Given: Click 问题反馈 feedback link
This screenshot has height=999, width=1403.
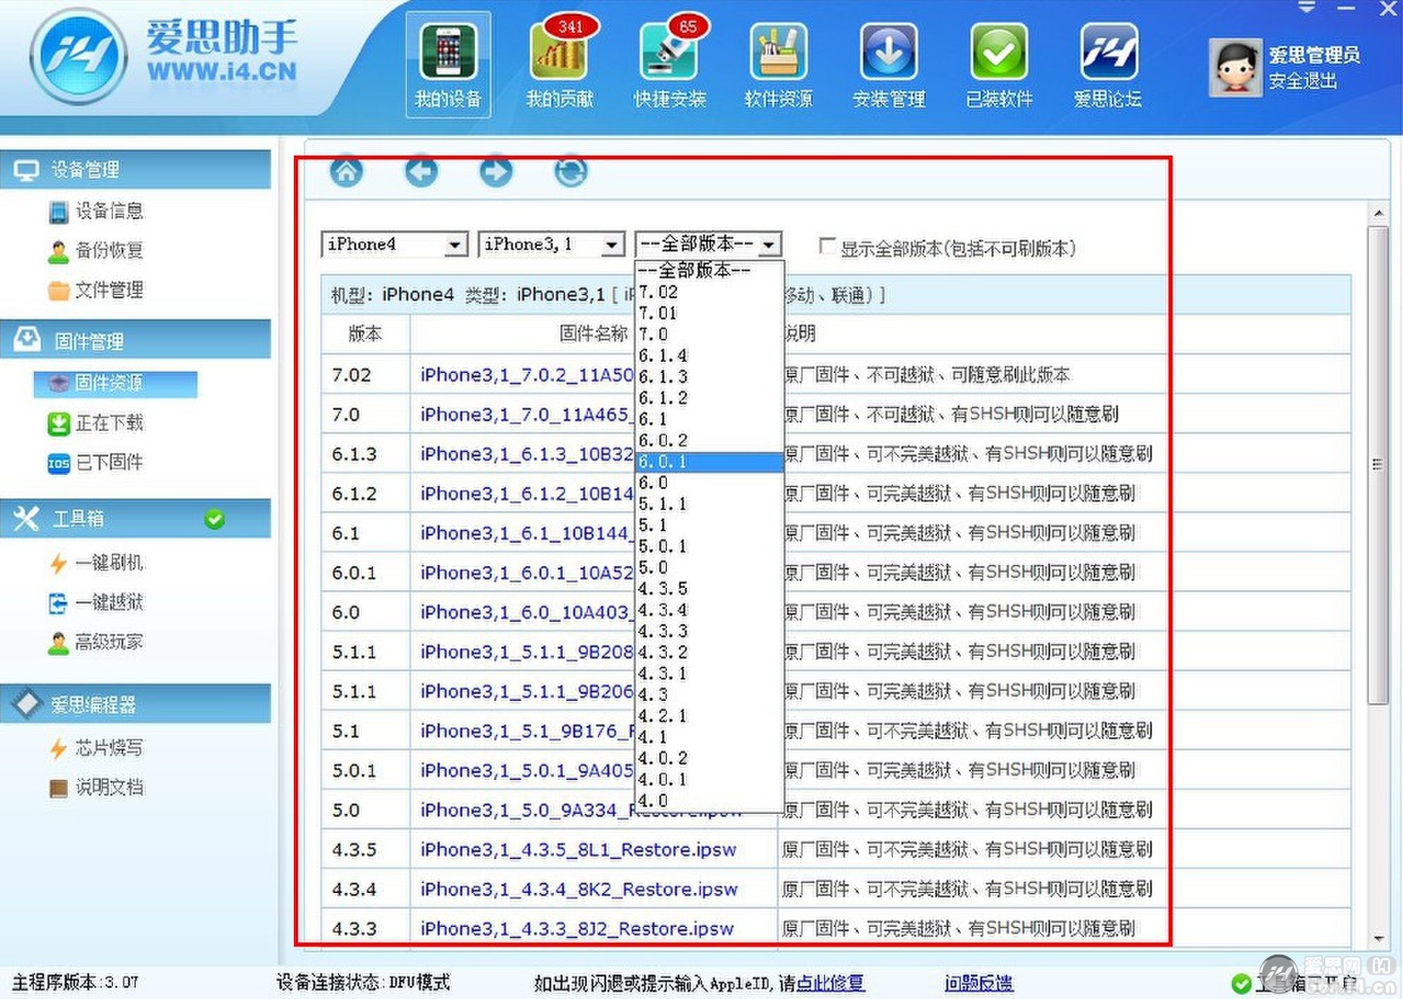Looking at the screenshot, I should pos(978,983).
